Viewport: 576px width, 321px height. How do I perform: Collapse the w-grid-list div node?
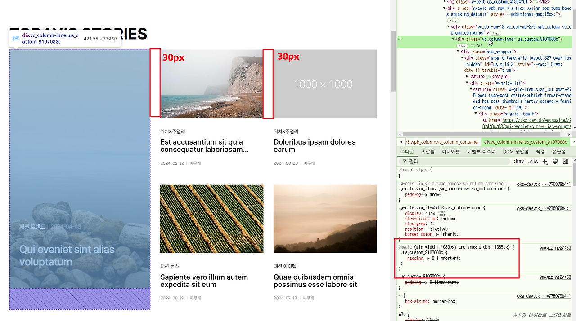point(467,83)
